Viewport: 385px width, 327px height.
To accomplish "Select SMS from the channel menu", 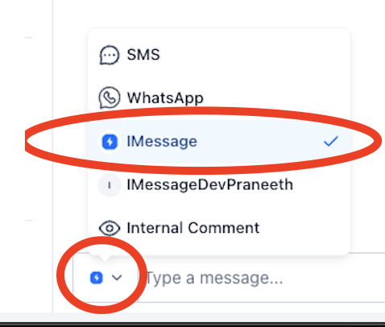I will pos(219,55).
